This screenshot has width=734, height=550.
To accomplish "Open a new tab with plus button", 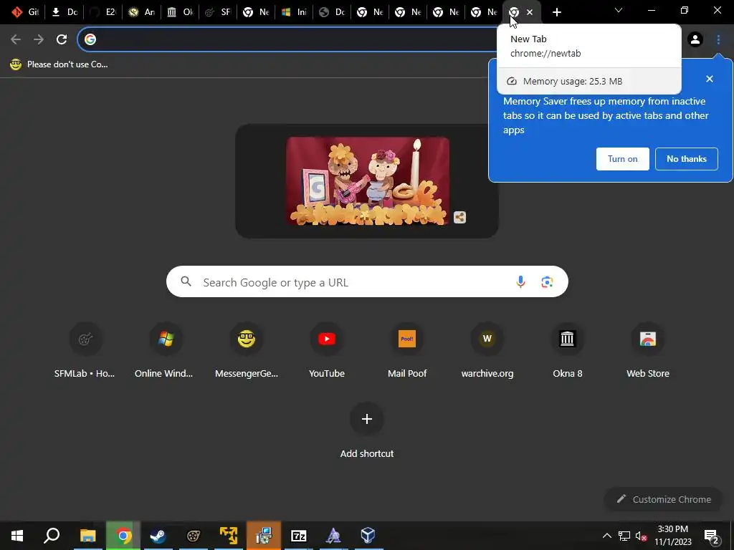I will click(556, 12).
